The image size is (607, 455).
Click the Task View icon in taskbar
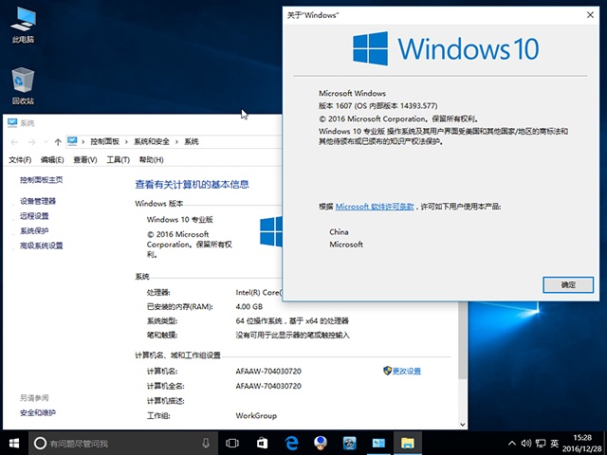click(232, 443)
